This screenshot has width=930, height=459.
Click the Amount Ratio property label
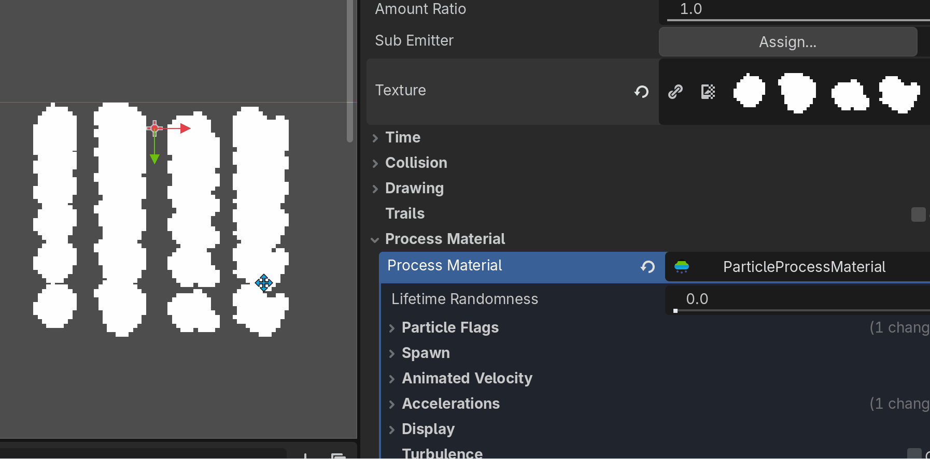pos(420,9)
